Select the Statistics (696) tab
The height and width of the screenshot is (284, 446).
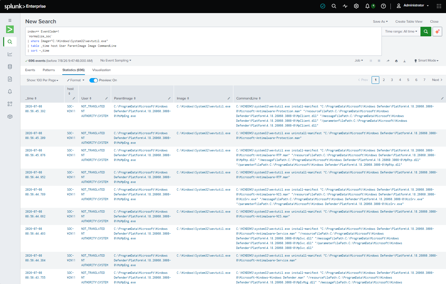(73, 70)
